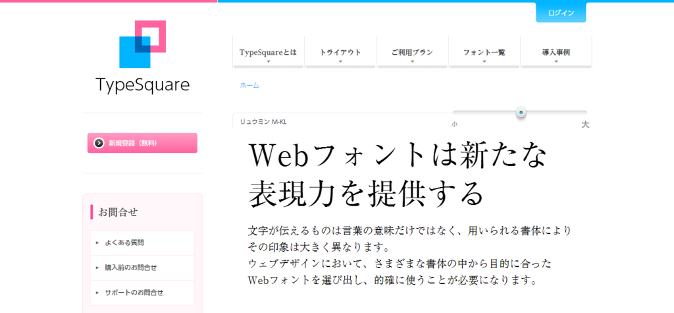Click the ホーム breadcrumb link

click(x=249, y=85)
